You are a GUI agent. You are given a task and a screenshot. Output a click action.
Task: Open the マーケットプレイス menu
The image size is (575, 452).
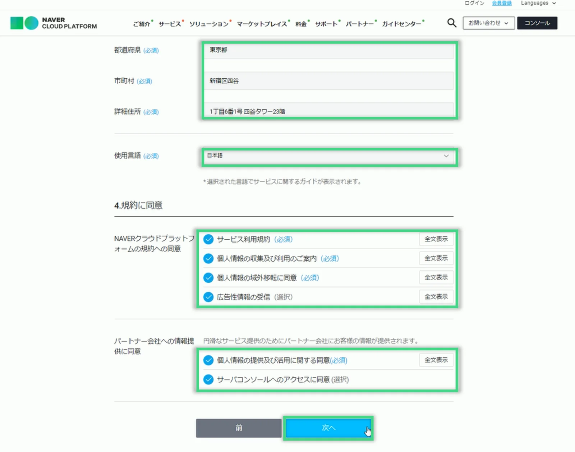pyautogui.click(x=262, y=24)
